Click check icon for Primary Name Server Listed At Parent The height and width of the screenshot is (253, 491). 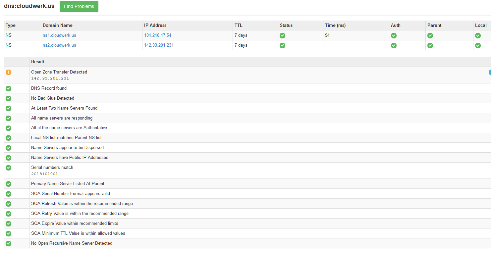coord(9,184)
